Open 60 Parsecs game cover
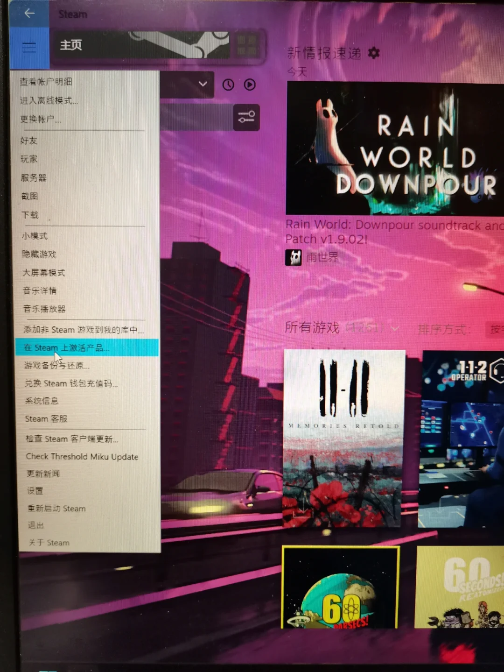The image size is (504, 672). [341, 587]
